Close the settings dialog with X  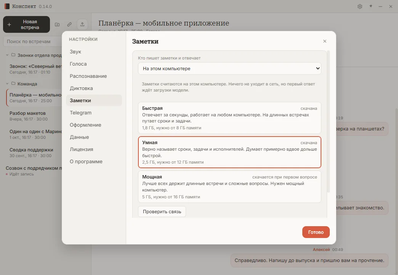tap(325, 41)
